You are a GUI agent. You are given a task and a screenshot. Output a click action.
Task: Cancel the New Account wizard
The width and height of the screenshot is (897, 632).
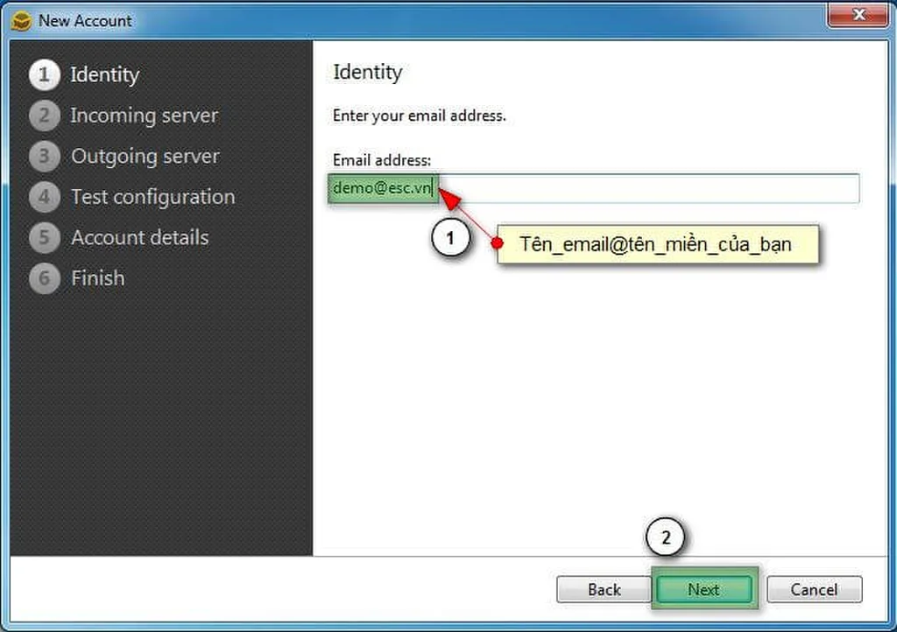tap(814, 589)
